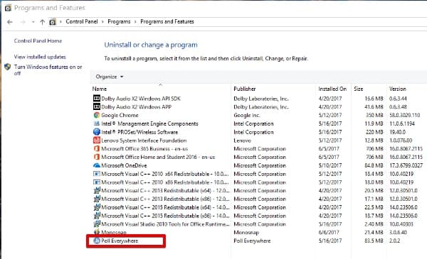This screenshot has width=427, height=259.
Task: Click the Control Panel icon in the address bar
Action: [53, 22]
